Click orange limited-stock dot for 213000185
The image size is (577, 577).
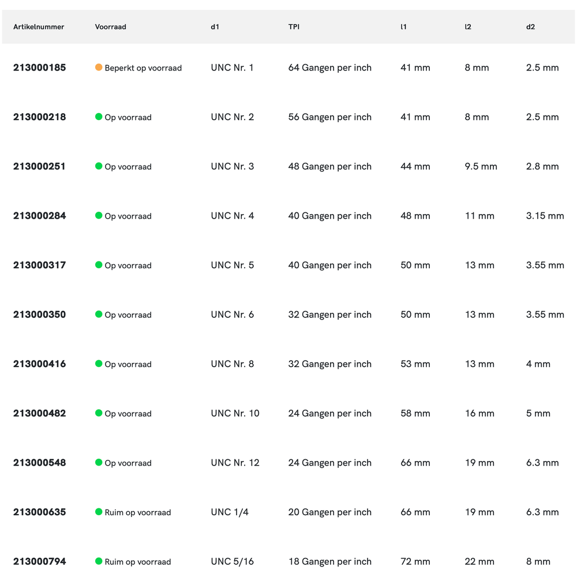(99, 68)
